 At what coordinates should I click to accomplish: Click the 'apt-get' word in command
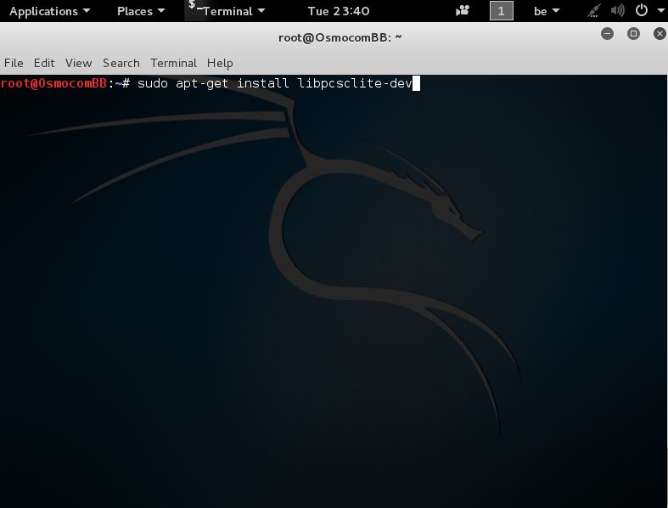click(202, 83)
